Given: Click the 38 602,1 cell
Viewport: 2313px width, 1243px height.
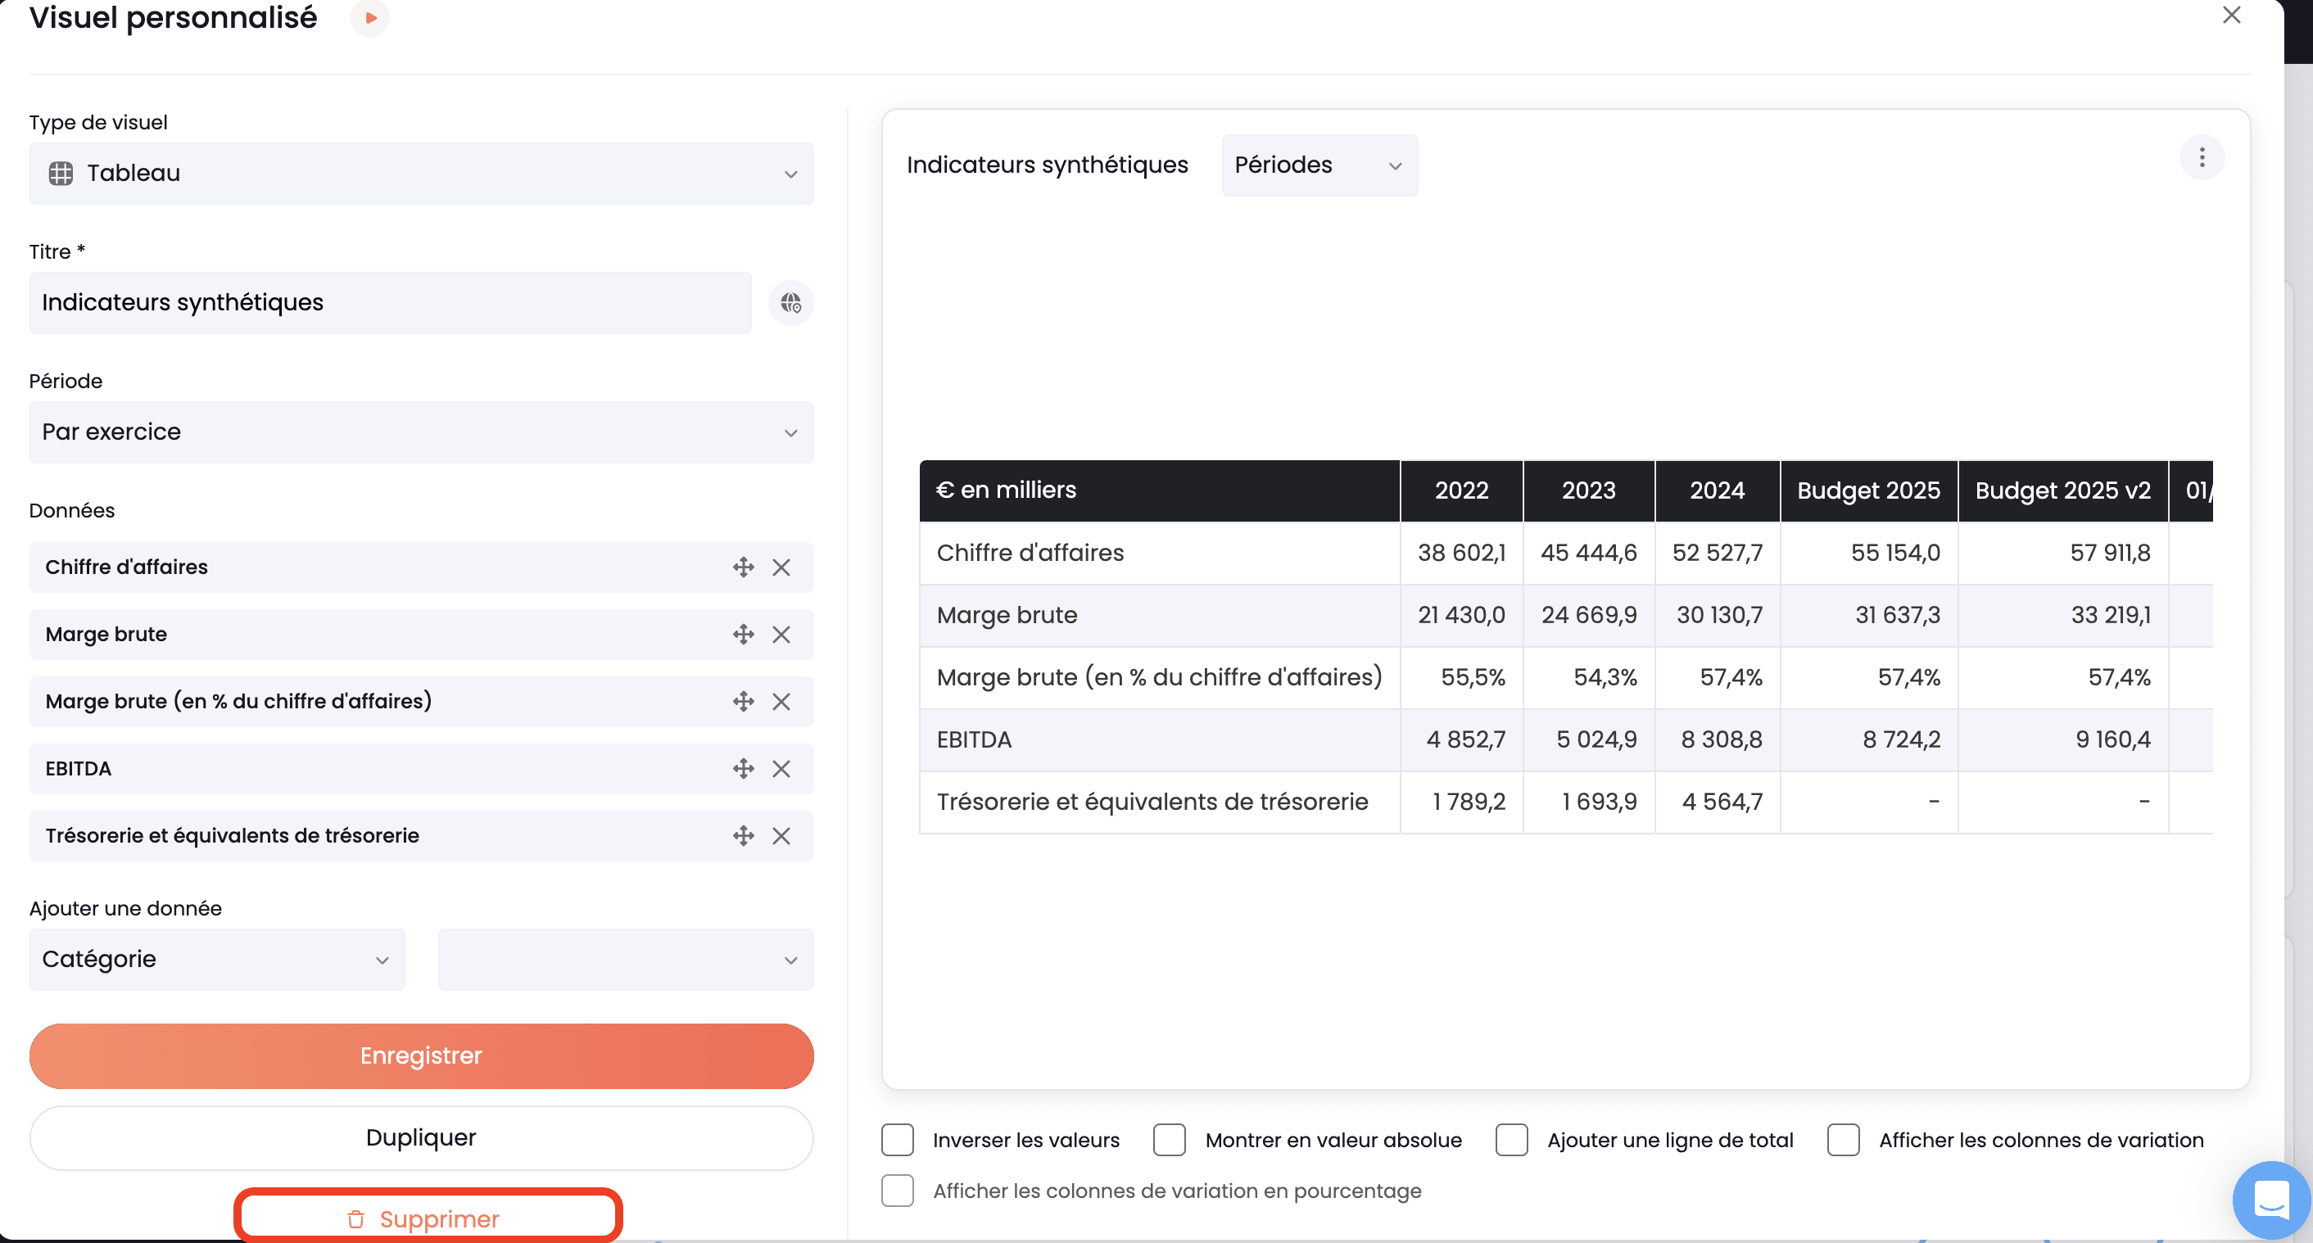Looking at the screenshot, I should pyautogui.click(x=1461, y=553).
